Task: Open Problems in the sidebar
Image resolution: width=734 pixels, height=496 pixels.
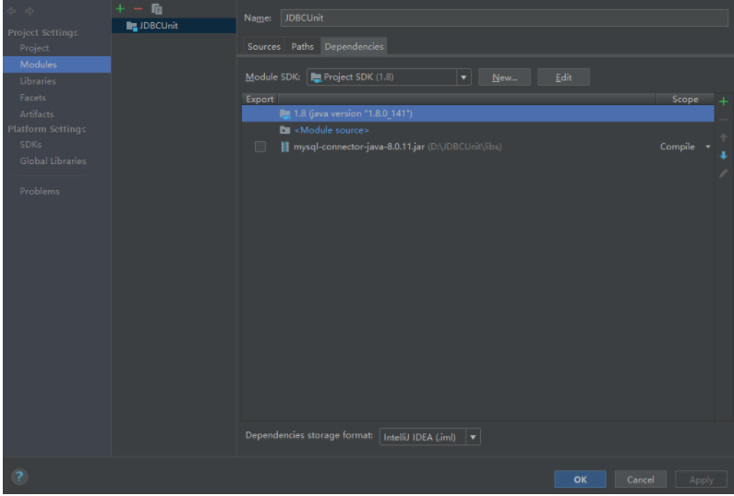Action: click(x=40, y=191)
